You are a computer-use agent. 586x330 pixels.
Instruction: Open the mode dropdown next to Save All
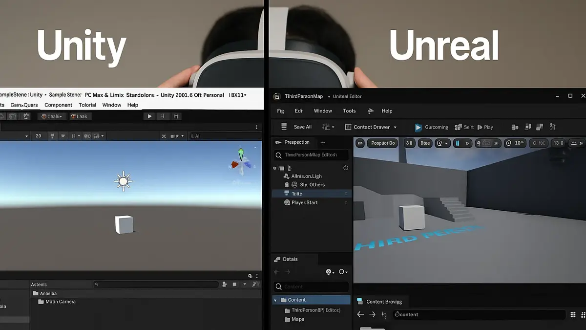(x=328, y=127)
